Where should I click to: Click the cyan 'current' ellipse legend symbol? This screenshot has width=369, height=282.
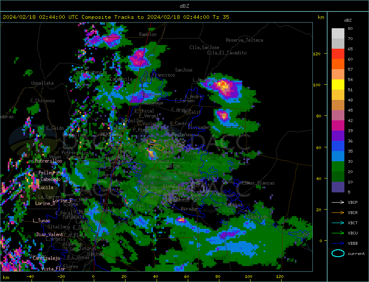(x=338, y=253)
